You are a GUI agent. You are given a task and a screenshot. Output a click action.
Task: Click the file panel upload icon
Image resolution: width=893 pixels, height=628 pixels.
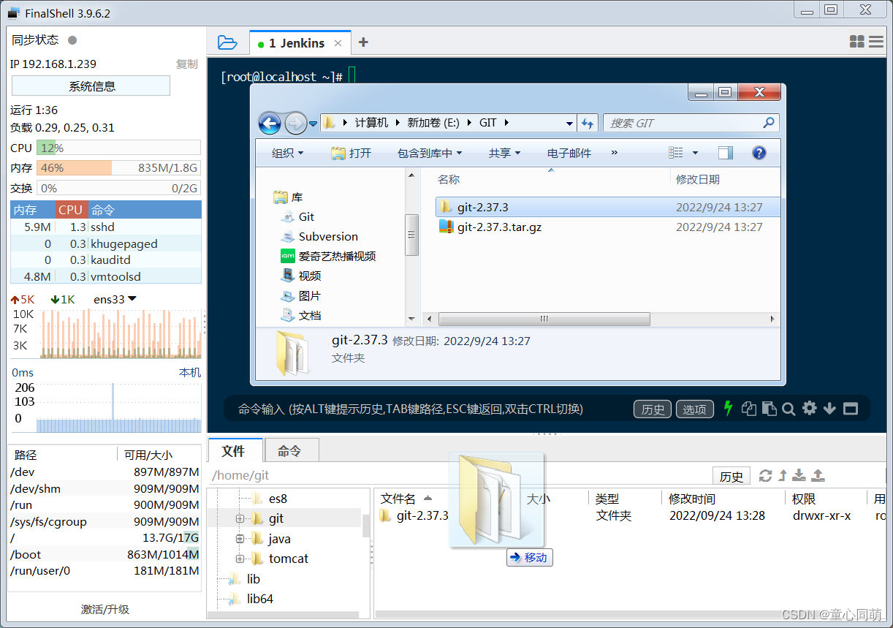click(x=818, y=476)
